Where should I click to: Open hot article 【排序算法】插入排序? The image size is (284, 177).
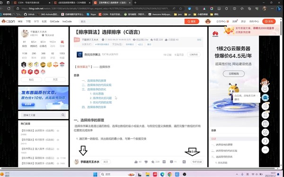[x=37, y=149]
